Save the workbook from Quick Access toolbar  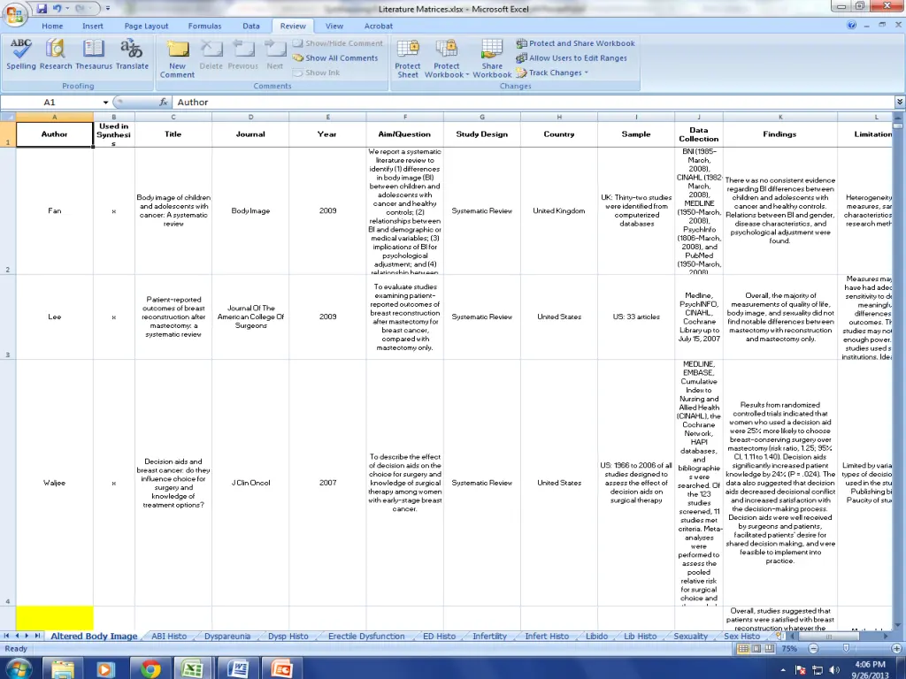point(42,9)
